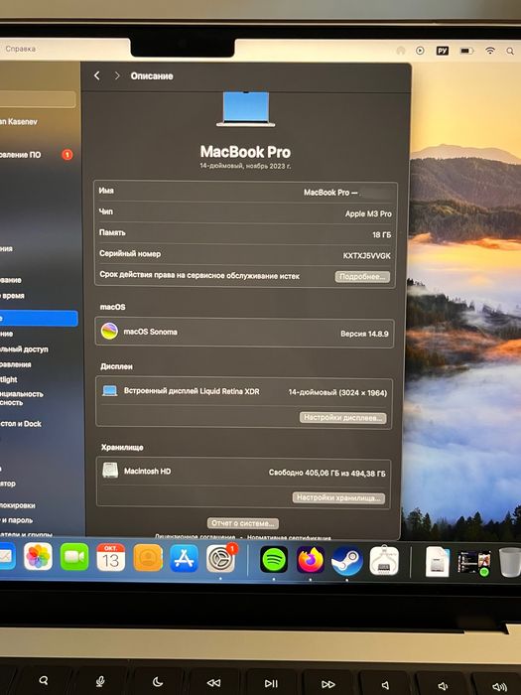Open Contacts app in Dock

pyautogui.click(x=148, y=558)
